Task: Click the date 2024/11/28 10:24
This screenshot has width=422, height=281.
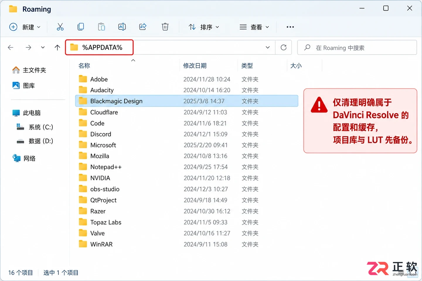Action: pos(207,79)
